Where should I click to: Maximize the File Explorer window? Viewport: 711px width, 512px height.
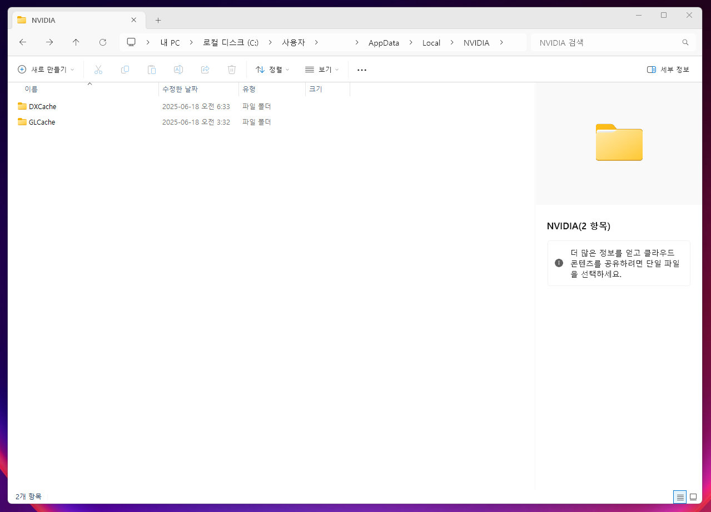point(664,15)
